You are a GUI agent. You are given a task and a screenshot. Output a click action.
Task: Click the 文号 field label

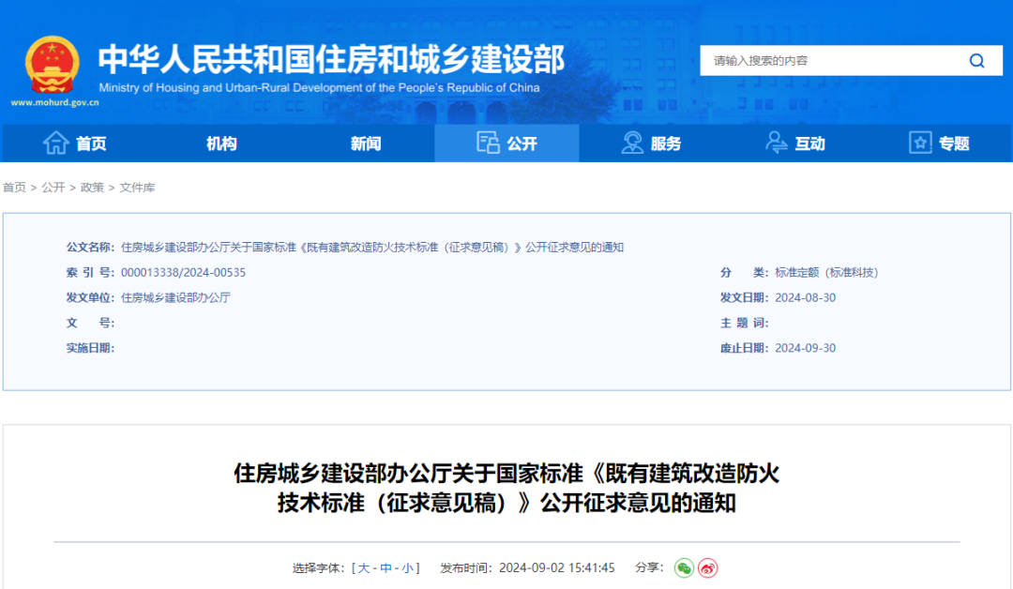click(90, 323)
